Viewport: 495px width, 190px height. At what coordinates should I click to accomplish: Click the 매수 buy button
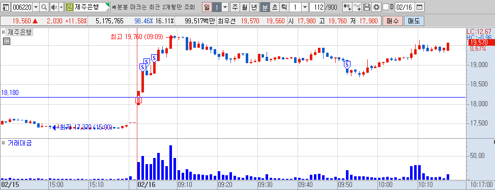392,21
